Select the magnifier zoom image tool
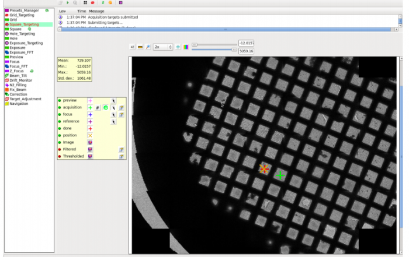This screenshot has width=409, height=257. tap(148, 47)
